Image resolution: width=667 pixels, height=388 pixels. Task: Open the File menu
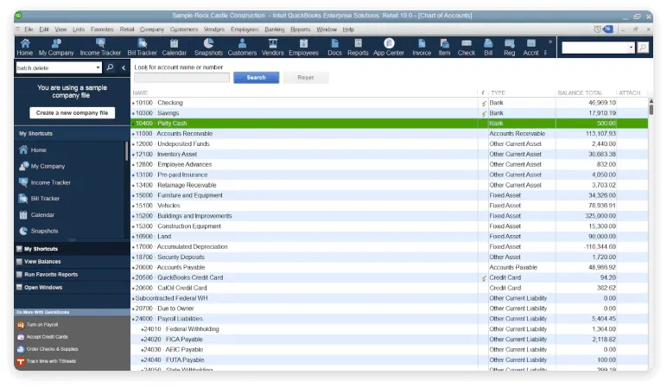pos(29,29)
